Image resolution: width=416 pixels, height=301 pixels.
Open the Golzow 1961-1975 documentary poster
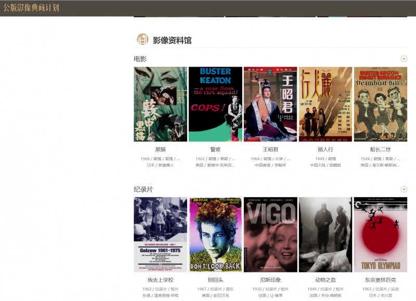(x=160, y=234)
